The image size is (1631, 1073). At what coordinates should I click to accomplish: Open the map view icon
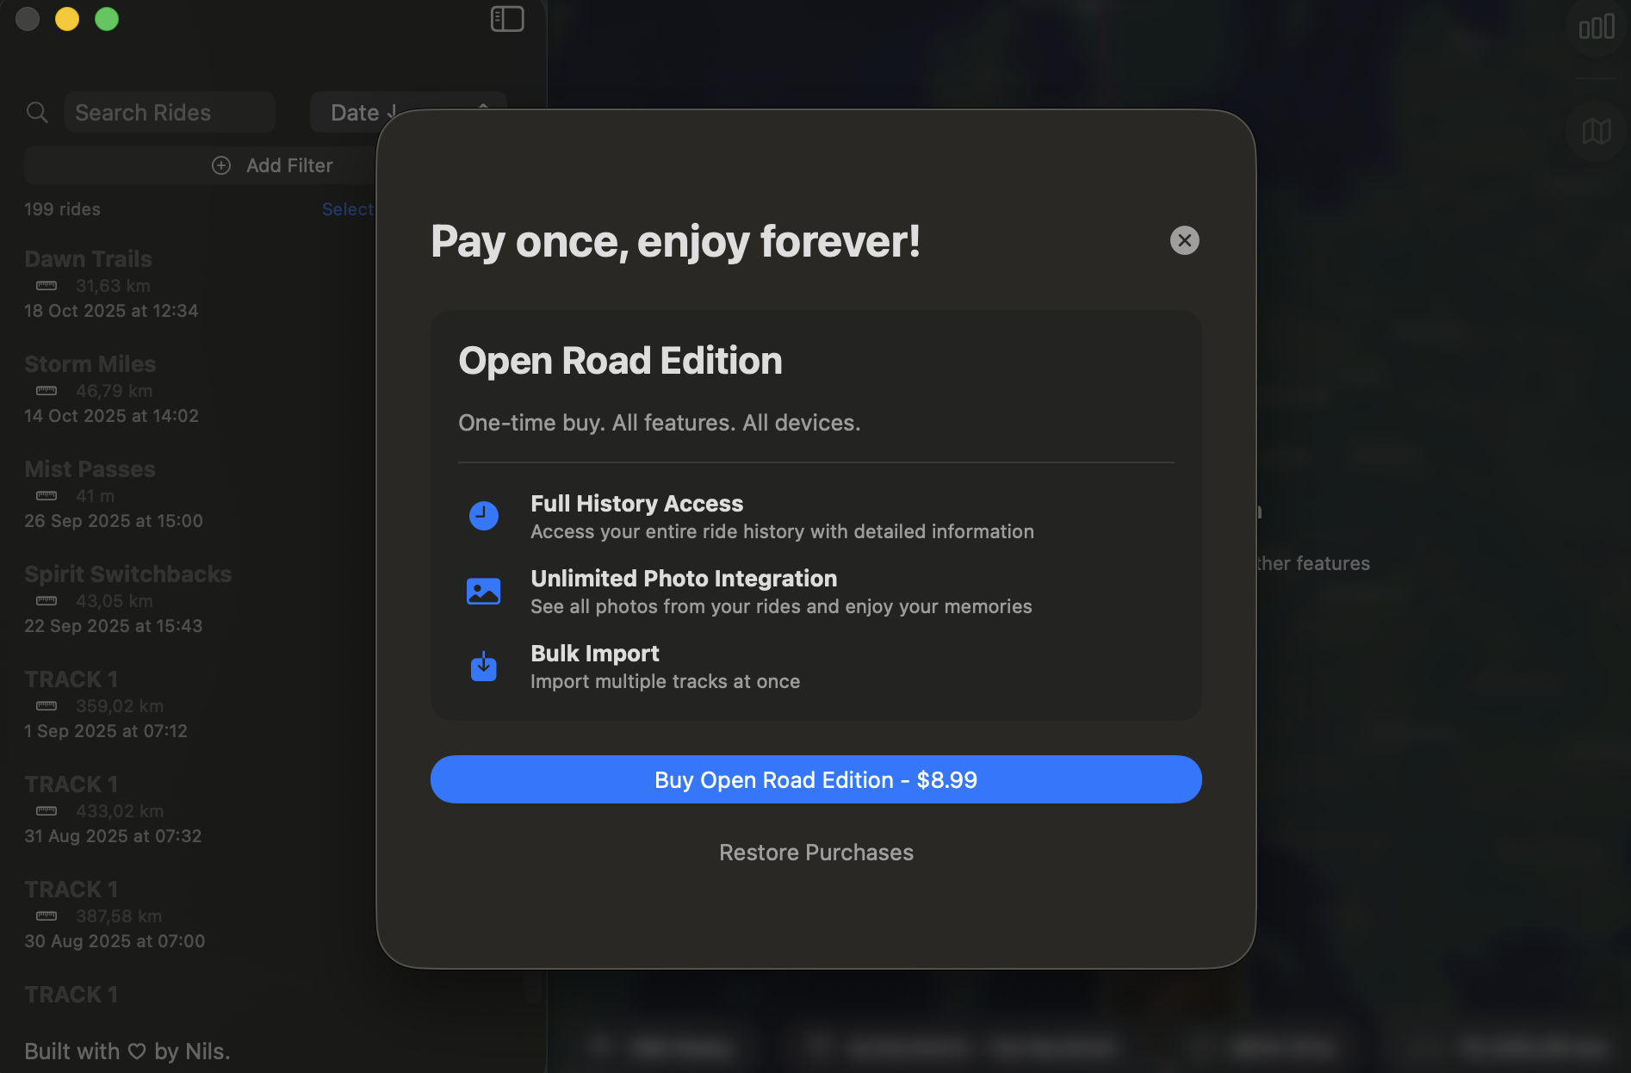pos(1597,131)
